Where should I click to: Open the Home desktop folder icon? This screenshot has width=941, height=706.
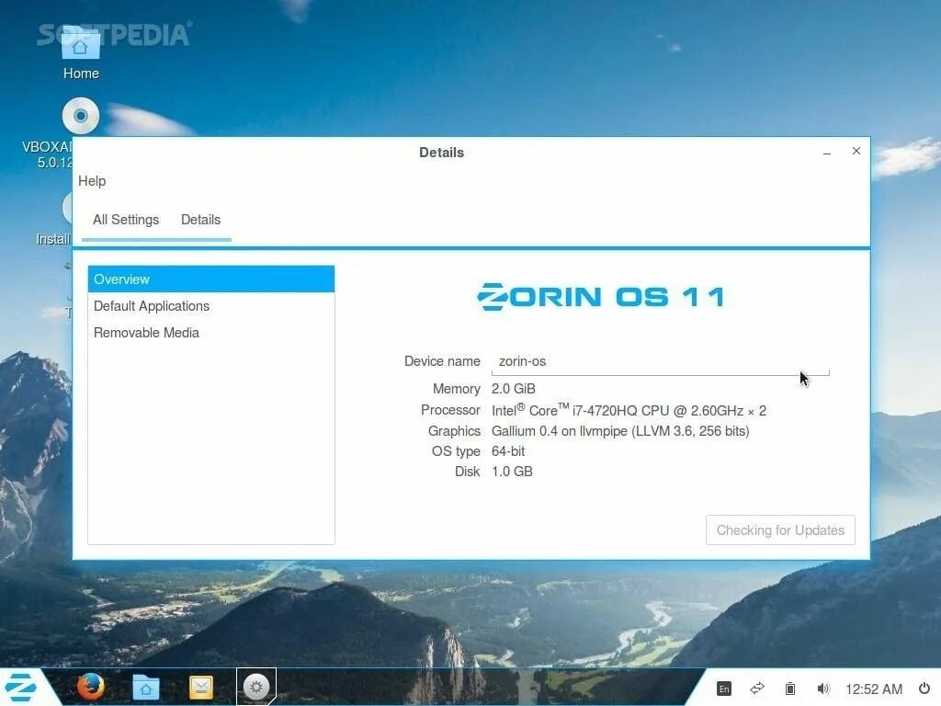click(x=81, y=52)
